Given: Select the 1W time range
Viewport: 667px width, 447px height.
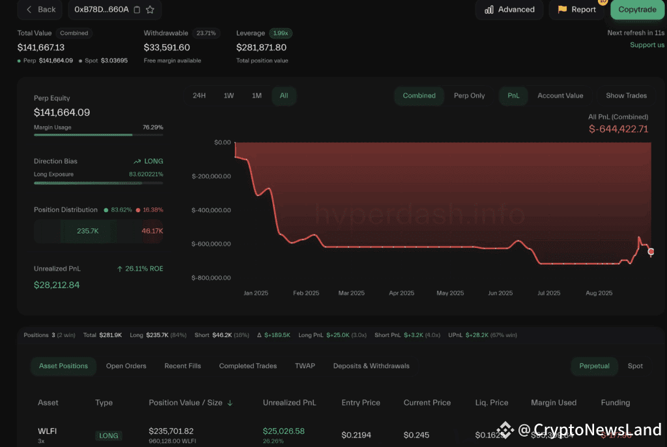Looking at the screenshot, I should click(x=229, y=96).
